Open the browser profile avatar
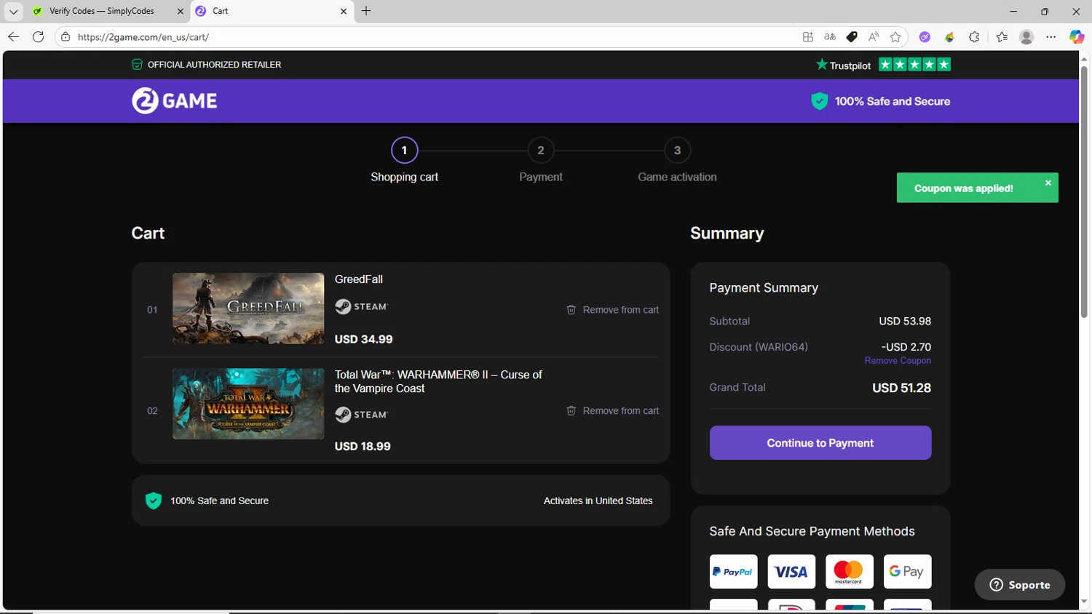 1026,37
